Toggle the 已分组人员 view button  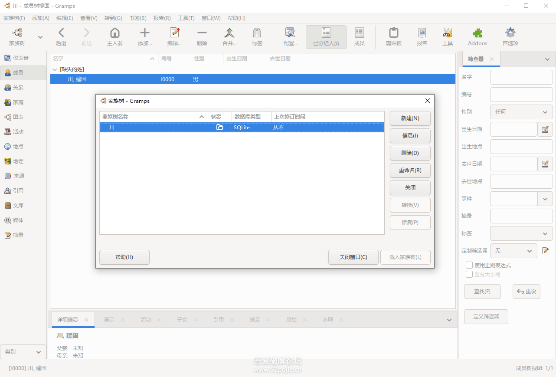(326, 36)
